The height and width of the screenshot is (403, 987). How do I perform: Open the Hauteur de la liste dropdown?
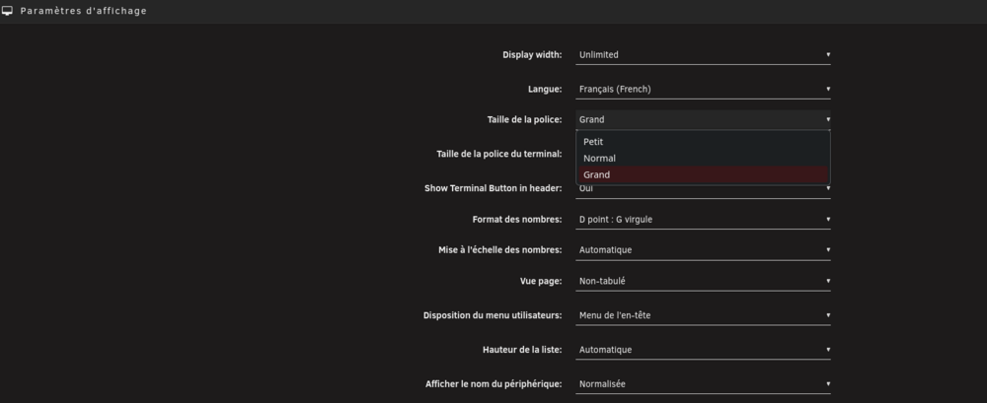tap(703, 350)
